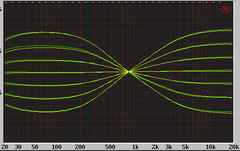
Task: Click the 20k frequency axis label
Action: click(x=234, y=147)
